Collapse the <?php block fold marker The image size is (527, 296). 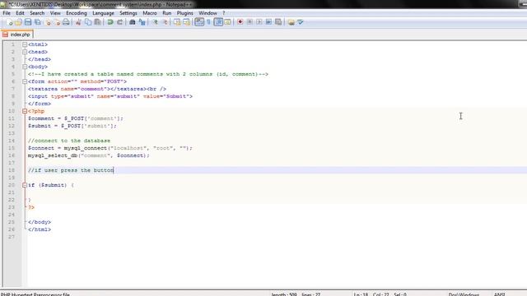tap(25, 111)
